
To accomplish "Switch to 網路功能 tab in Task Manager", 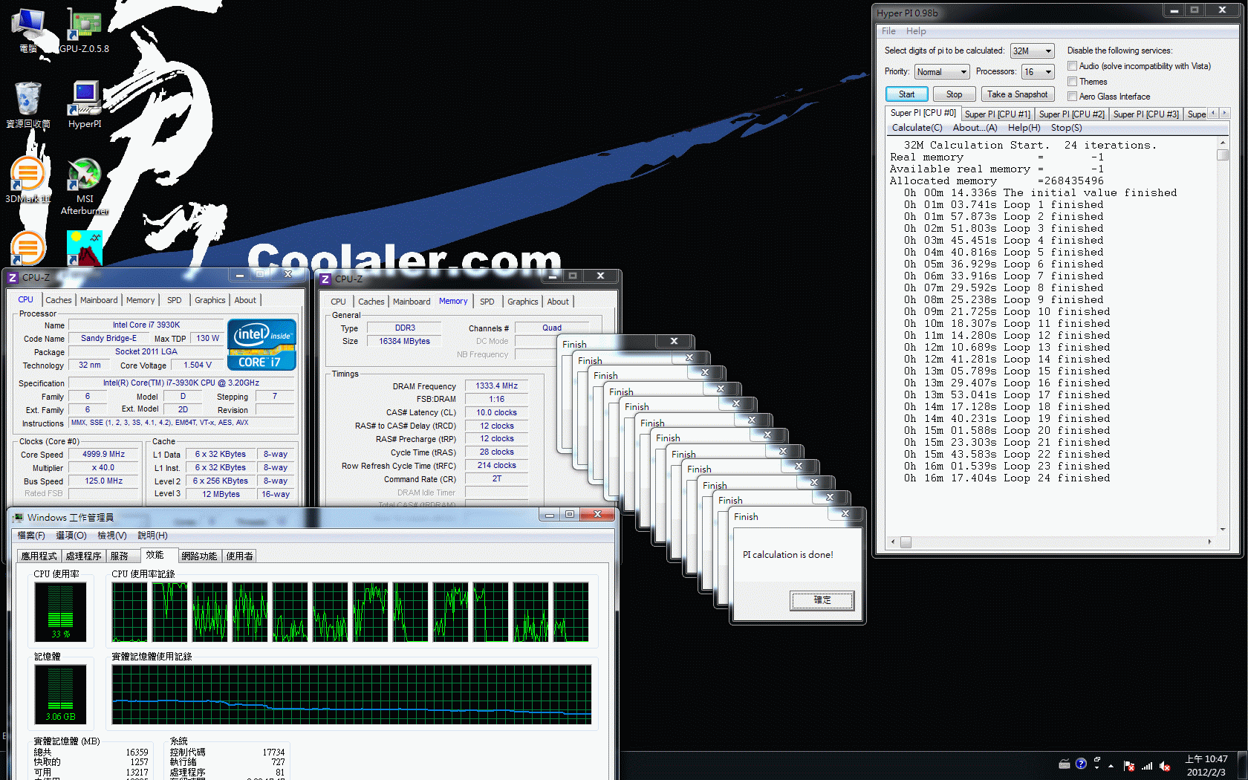I will 199,556.
